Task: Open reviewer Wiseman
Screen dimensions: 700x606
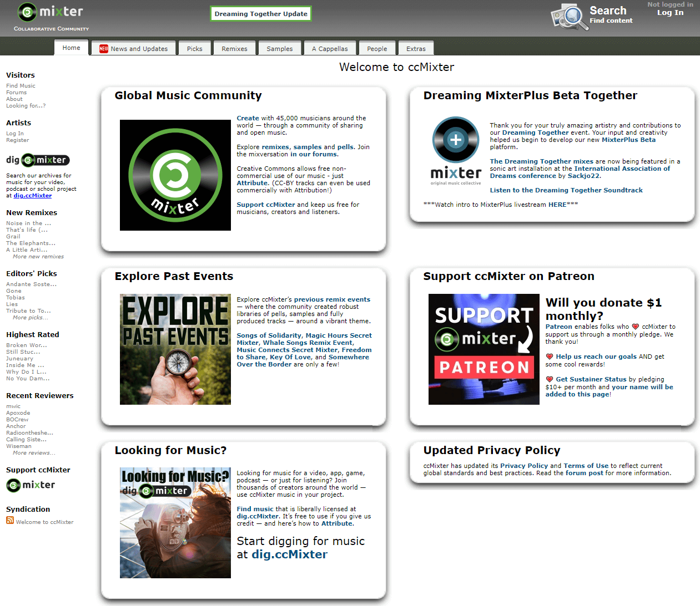Action: (19, 446)
